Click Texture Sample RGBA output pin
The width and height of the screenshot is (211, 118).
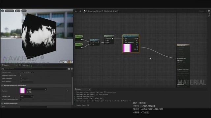click(x=138, y=49)
